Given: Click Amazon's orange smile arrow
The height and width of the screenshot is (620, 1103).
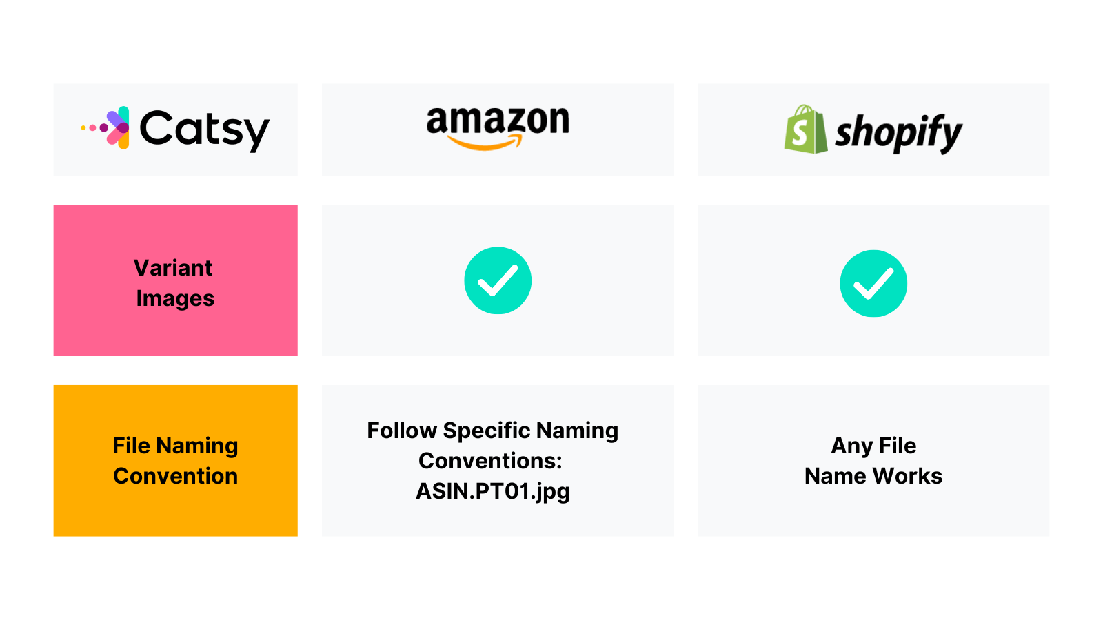Looking at the screenshot, I should tap(485, 143).
